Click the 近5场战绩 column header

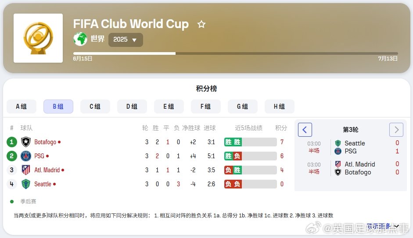[249, 128]
